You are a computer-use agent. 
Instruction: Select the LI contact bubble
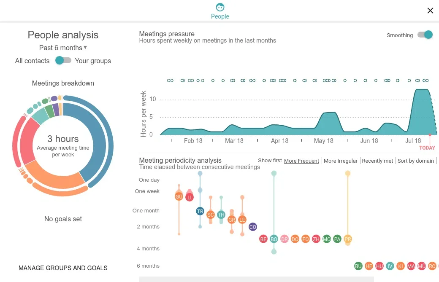pos(190,197)
